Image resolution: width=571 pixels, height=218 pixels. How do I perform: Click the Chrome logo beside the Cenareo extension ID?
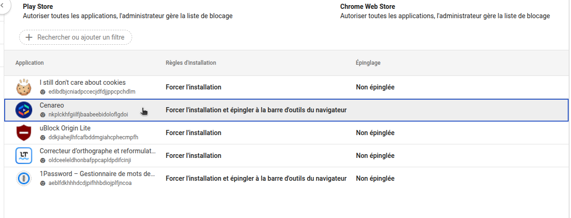tap(43, 115)
